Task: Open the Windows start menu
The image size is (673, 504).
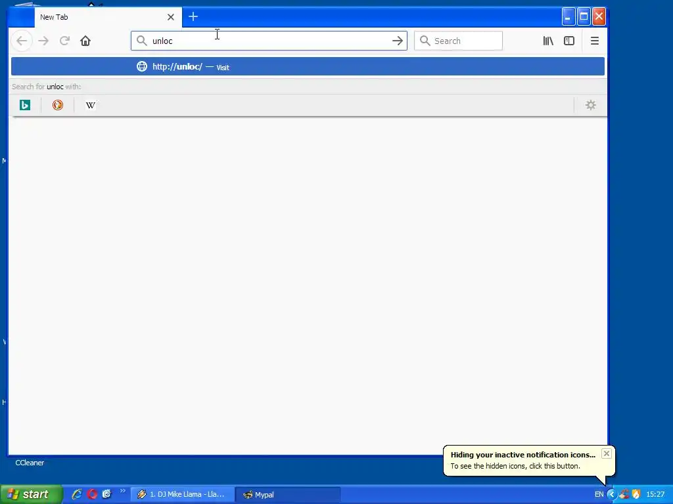Action: coord(31,494)
